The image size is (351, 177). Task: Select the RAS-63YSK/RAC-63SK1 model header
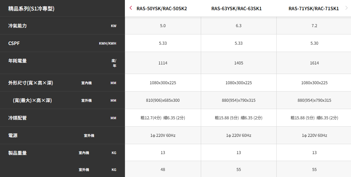point(236,9)
